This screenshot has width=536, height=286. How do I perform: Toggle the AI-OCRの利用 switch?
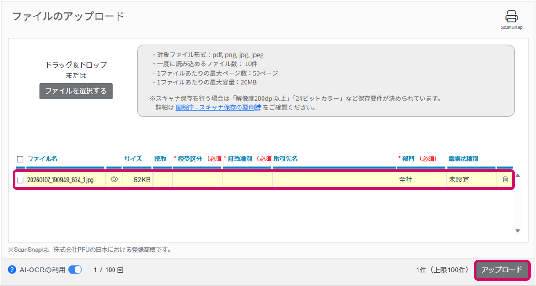click(75, 270)
